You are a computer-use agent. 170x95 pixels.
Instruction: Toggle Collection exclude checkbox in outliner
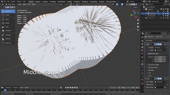161,9
